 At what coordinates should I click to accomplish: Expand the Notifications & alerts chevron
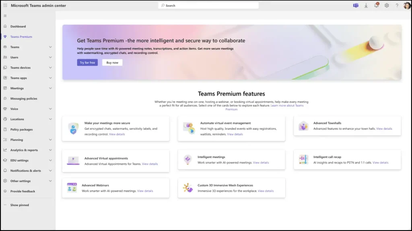click(50, 171)
